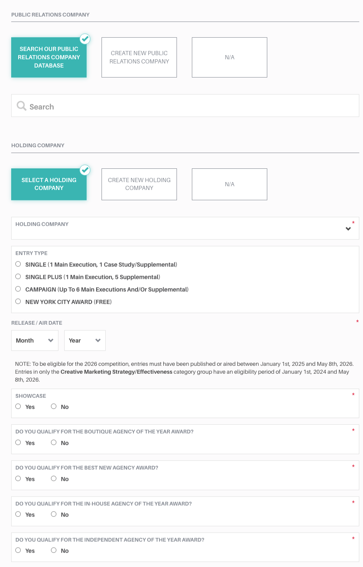
Task: Select New York City Award radio
Action: click(18, 301)
